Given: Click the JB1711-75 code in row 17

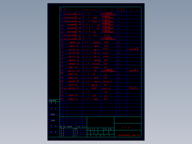Looking at the screenshot, I should (74, 71).
